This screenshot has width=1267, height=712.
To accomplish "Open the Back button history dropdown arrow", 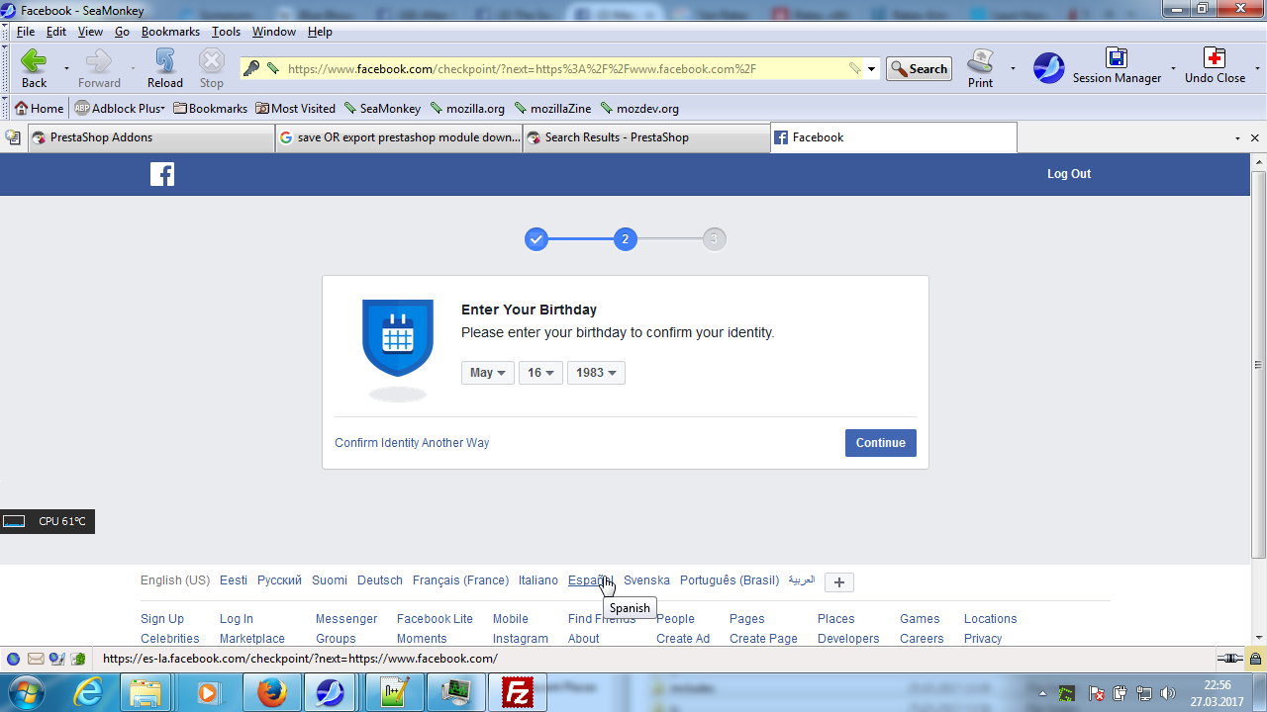I will (66, 68).
